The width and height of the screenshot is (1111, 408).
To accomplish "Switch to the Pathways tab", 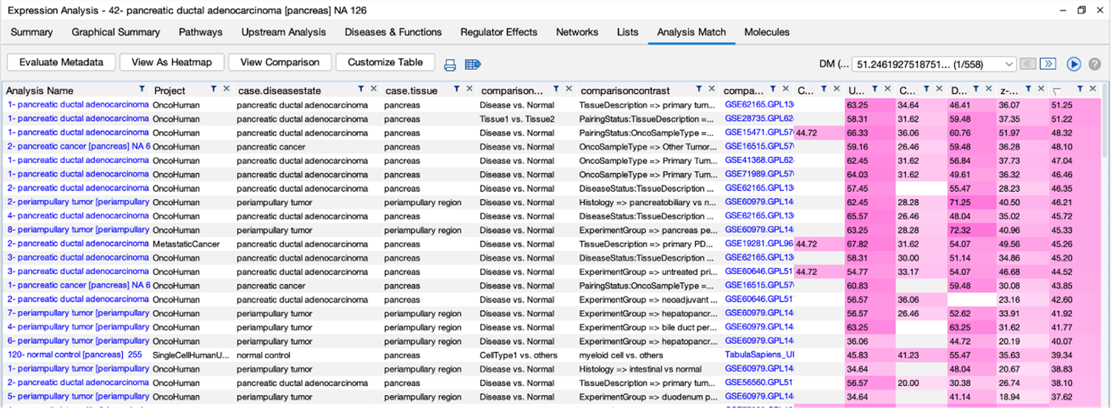I will click(200, 32).
